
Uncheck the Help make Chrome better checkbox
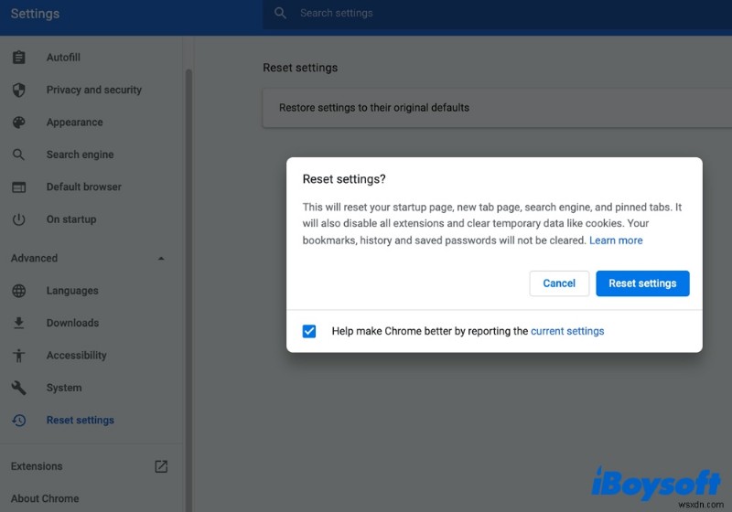coord(309,331)
